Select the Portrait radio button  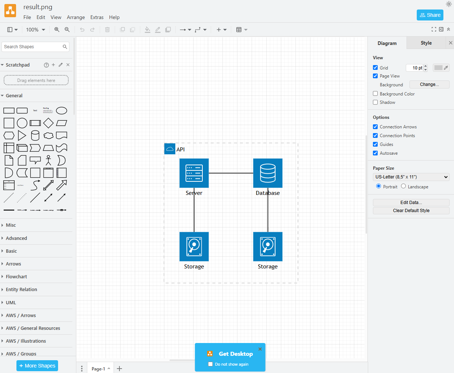click(x=378, y=186)
